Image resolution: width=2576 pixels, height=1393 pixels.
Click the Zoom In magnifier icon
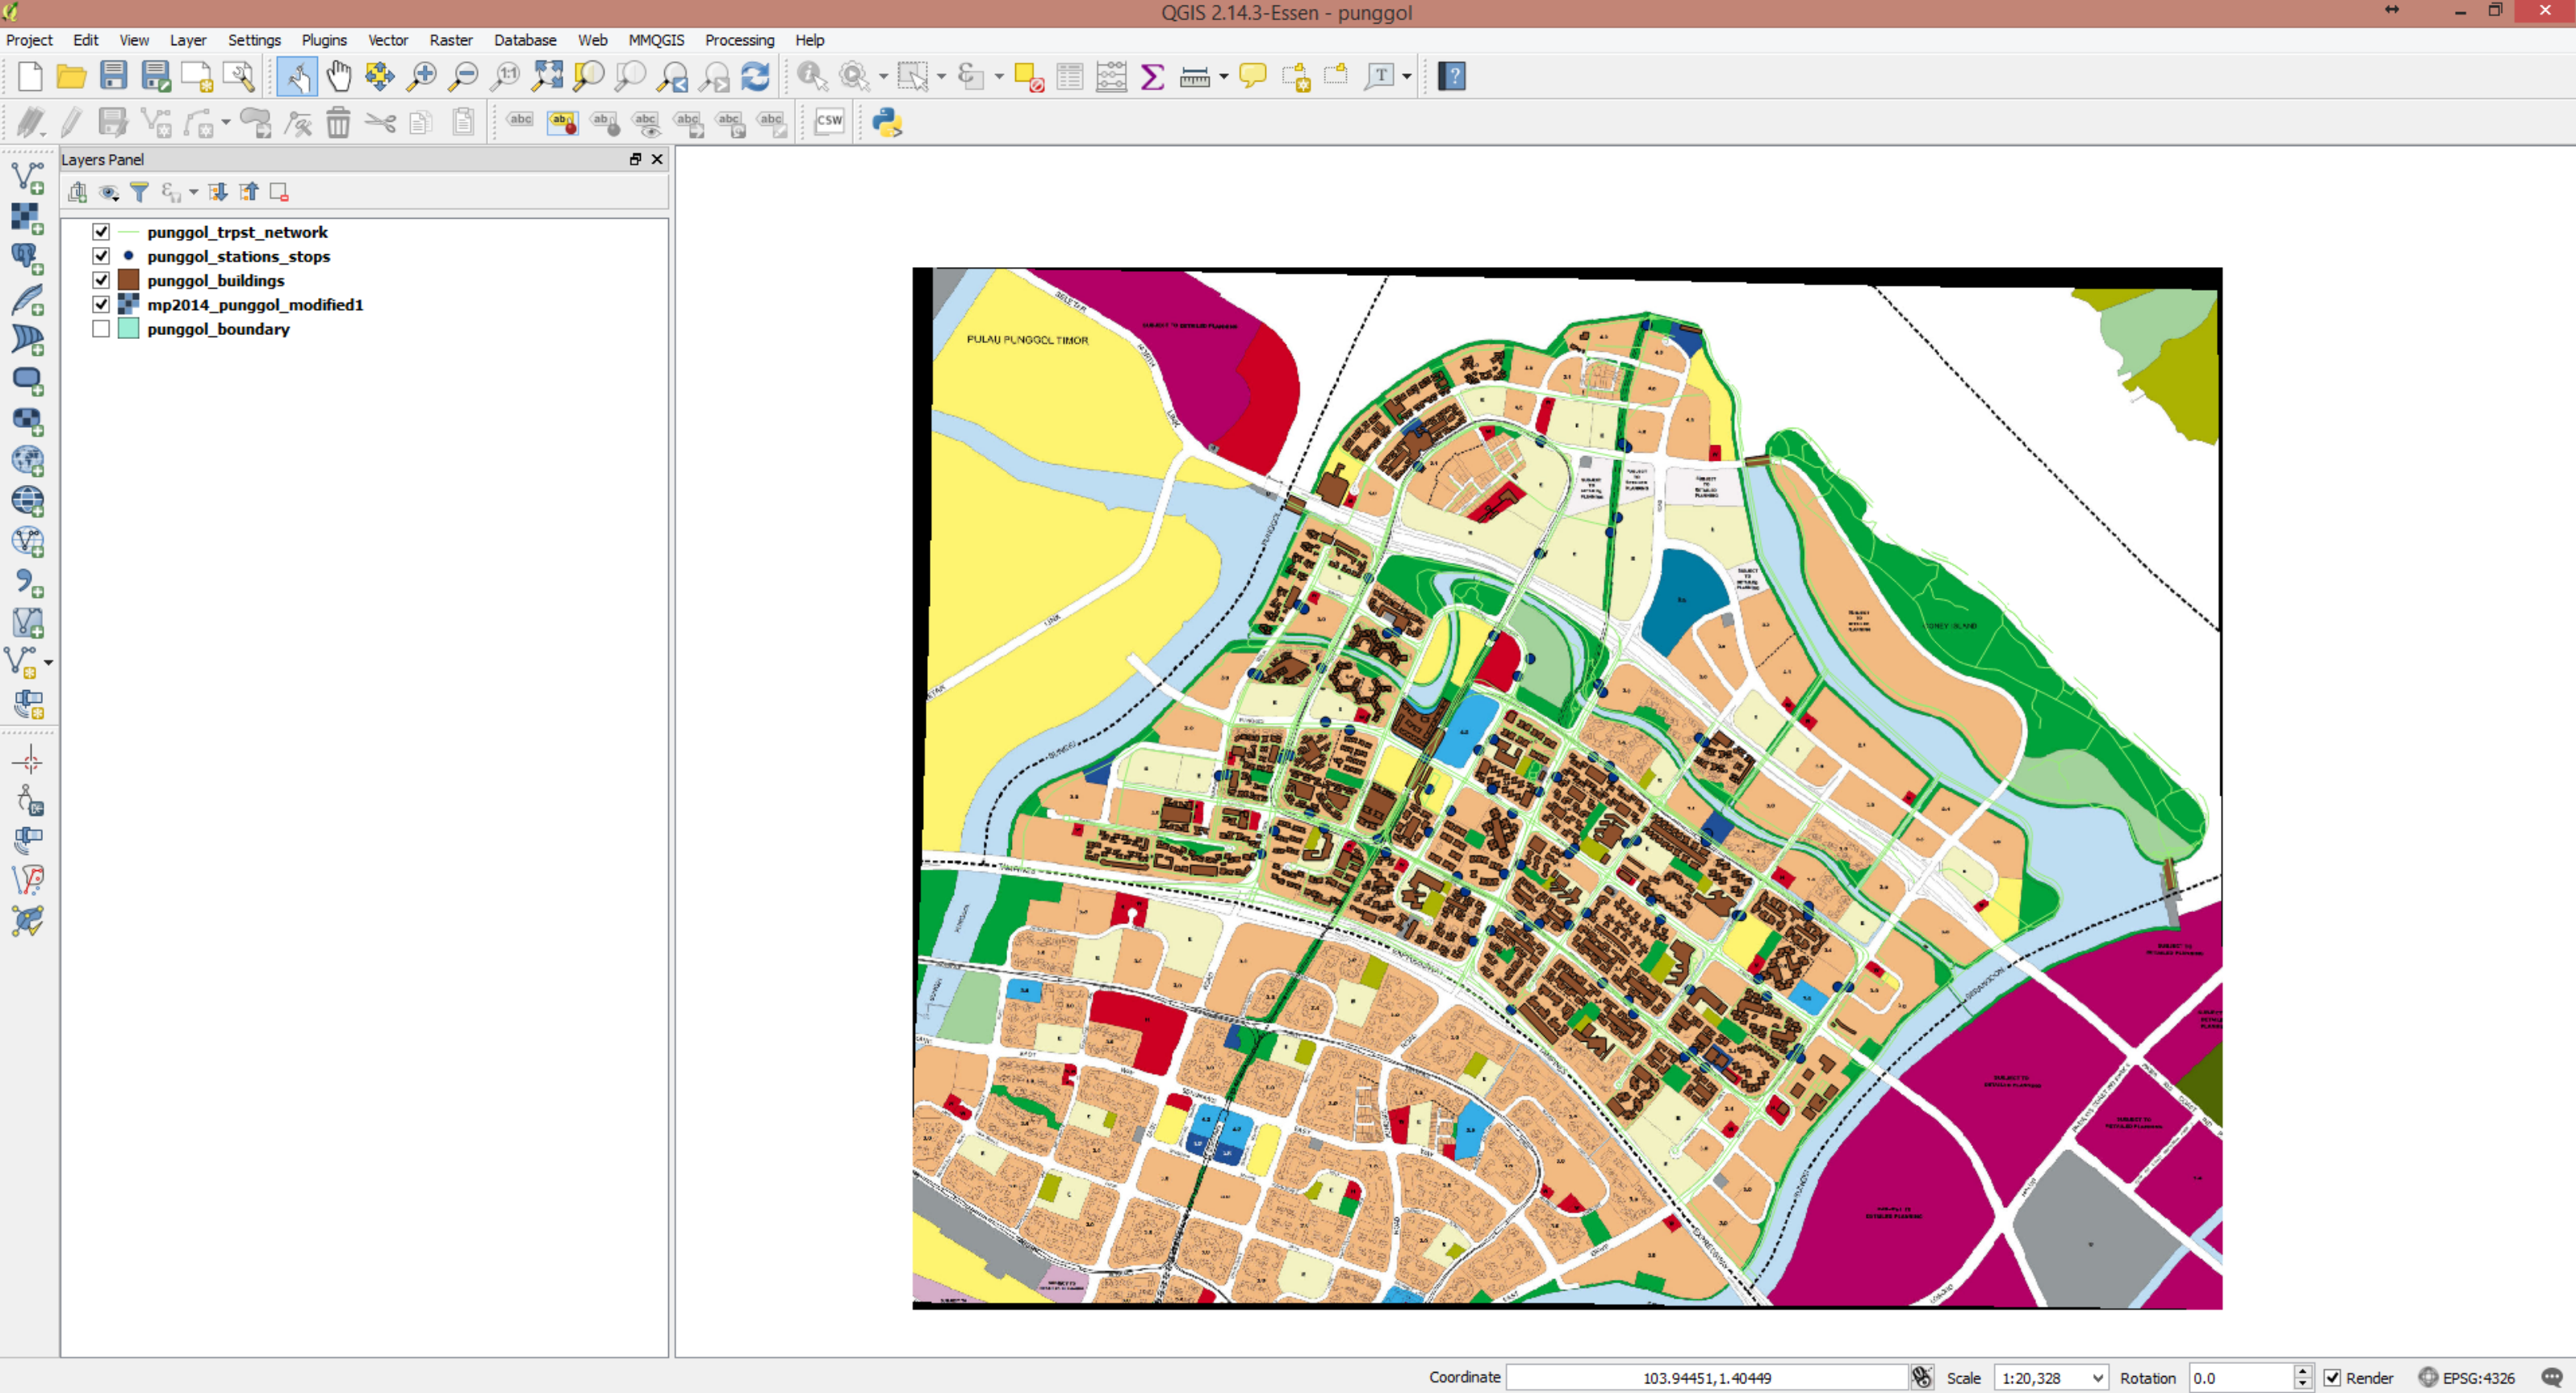422,76
